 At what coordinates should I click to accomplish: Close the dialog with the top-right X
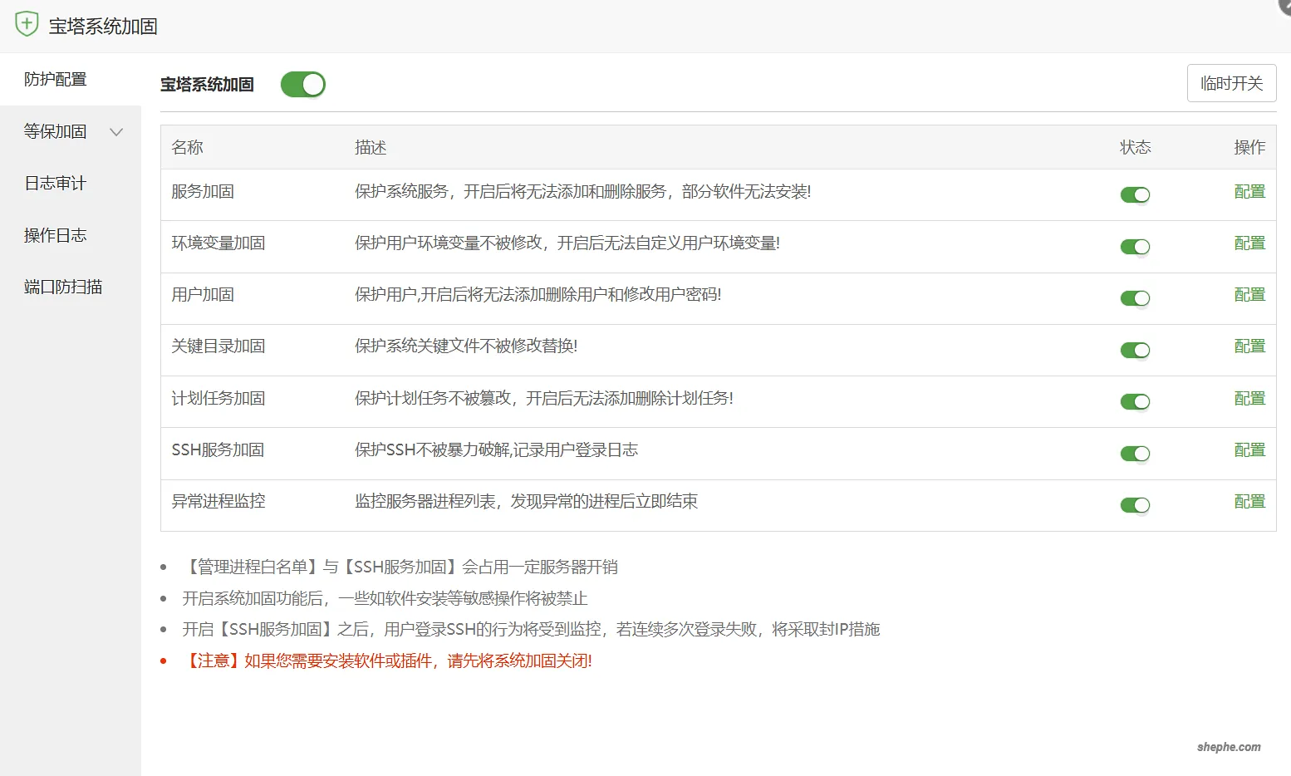[x=1285, y=4]
